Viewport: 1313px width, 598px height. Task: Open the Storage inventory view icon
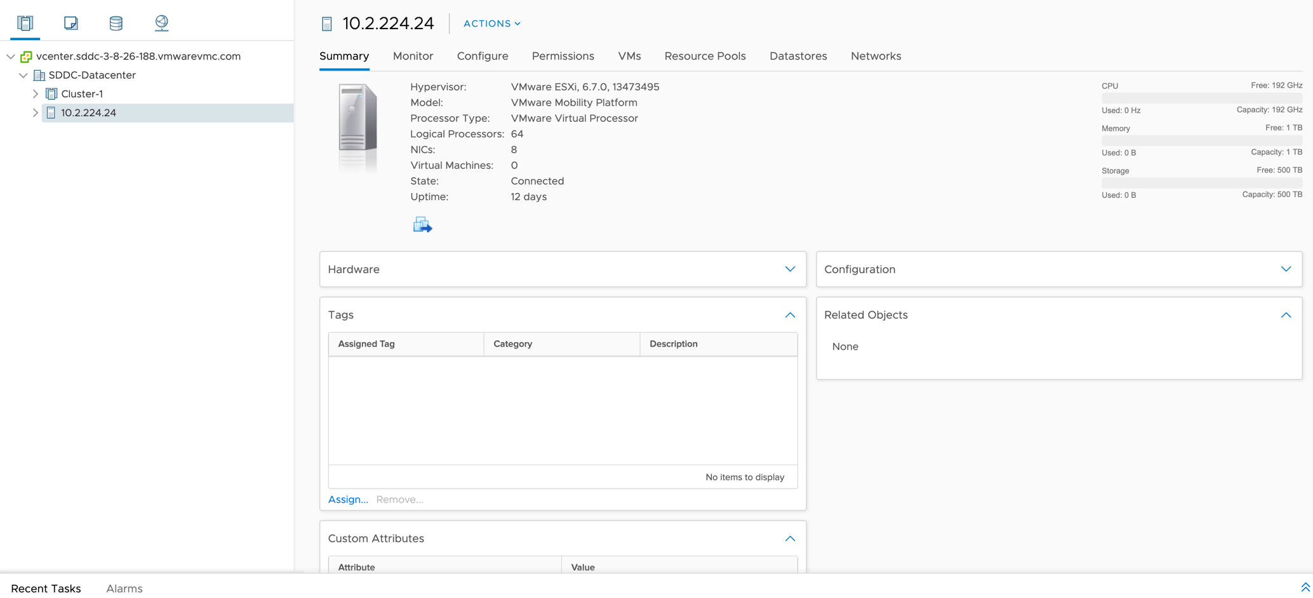(116, 23)
